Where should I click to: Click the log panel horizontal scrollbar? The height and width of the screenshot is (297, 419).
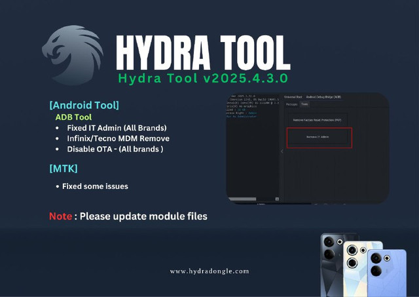tap(242, 199)
